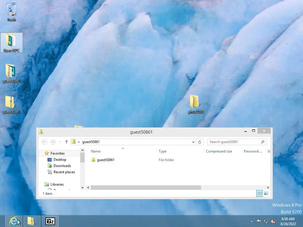Click the window title bar folder icon
303x227 pixels.
(41, 132)
